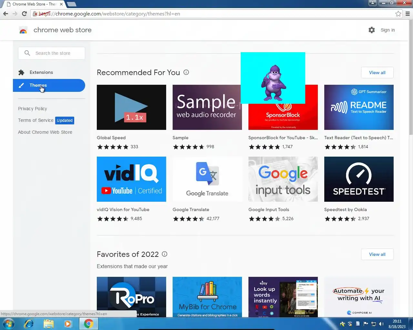Select the Themes category

click(x=49, y=85)
